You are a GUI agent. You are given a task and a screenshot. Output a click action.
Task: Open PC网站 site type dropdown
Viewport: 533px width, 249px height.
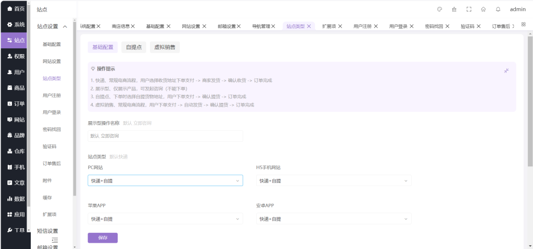(x=165, y=180)
